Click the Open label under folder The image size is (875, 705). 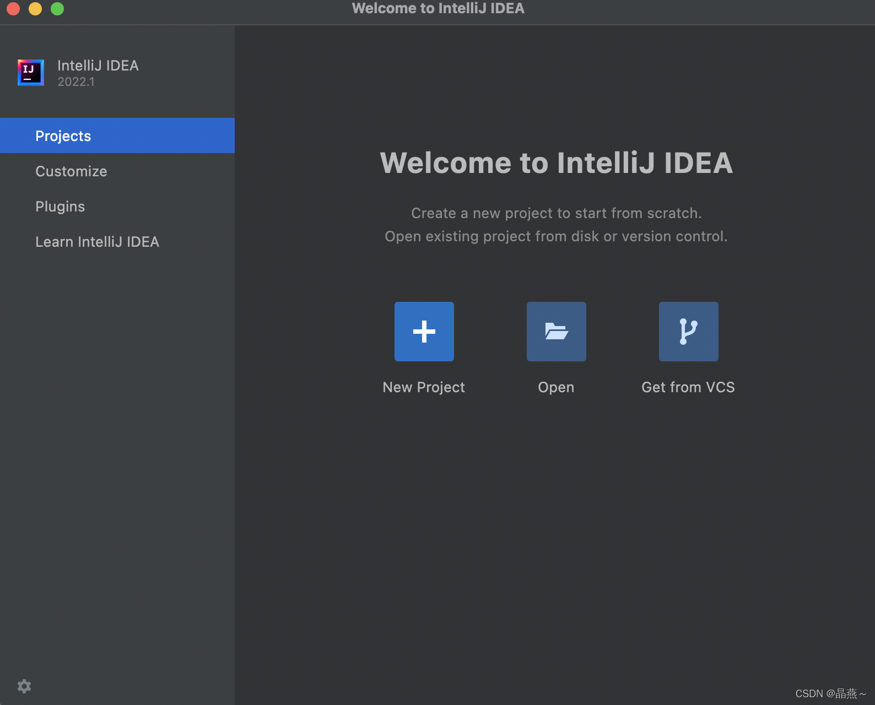556,388
